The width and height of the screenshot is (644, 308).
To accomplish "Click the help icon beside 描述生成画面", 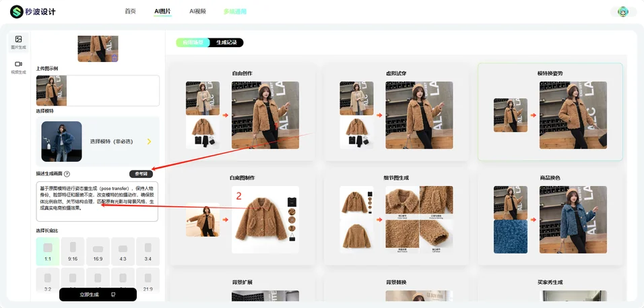I will point(67,174).
